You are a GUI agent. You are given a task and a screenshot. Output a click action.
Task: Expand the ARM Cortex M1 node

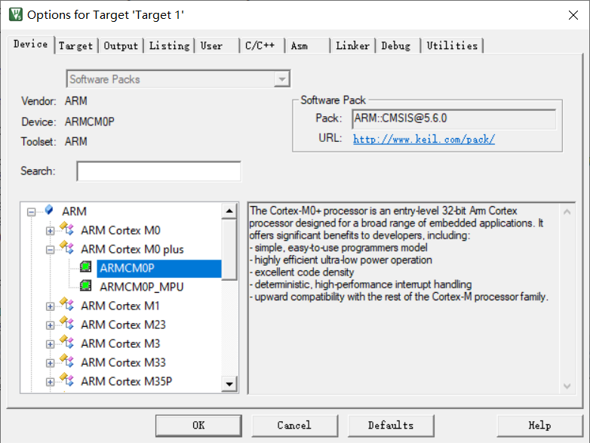50,306
